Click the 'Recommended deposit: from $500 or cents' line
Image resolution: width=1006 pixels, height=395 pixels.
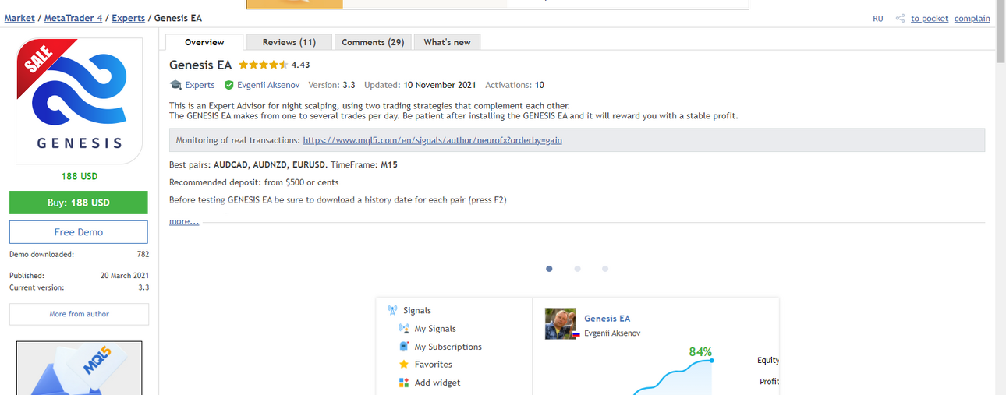coord(254,182)
